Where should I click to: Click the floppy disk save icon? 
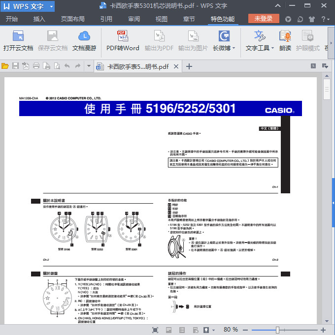click(x=15, y=66)
